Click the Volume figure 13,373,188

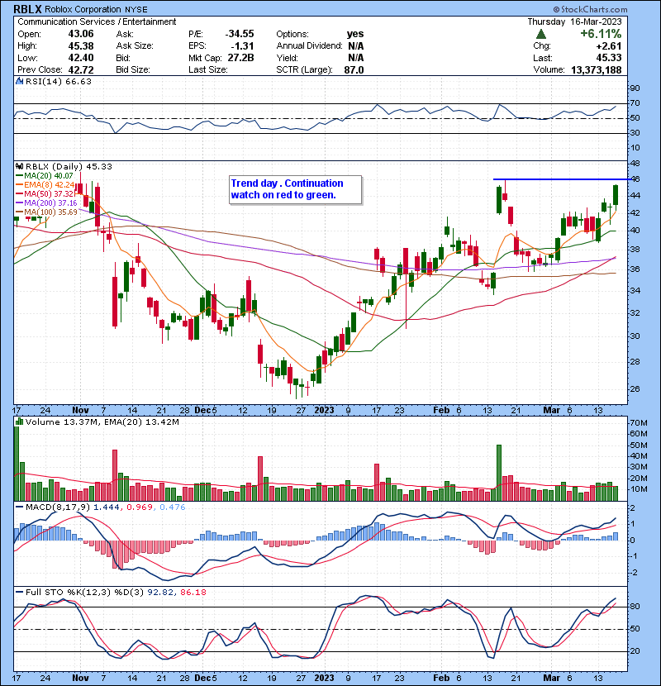pyautogui.click(x=597, y=69)
